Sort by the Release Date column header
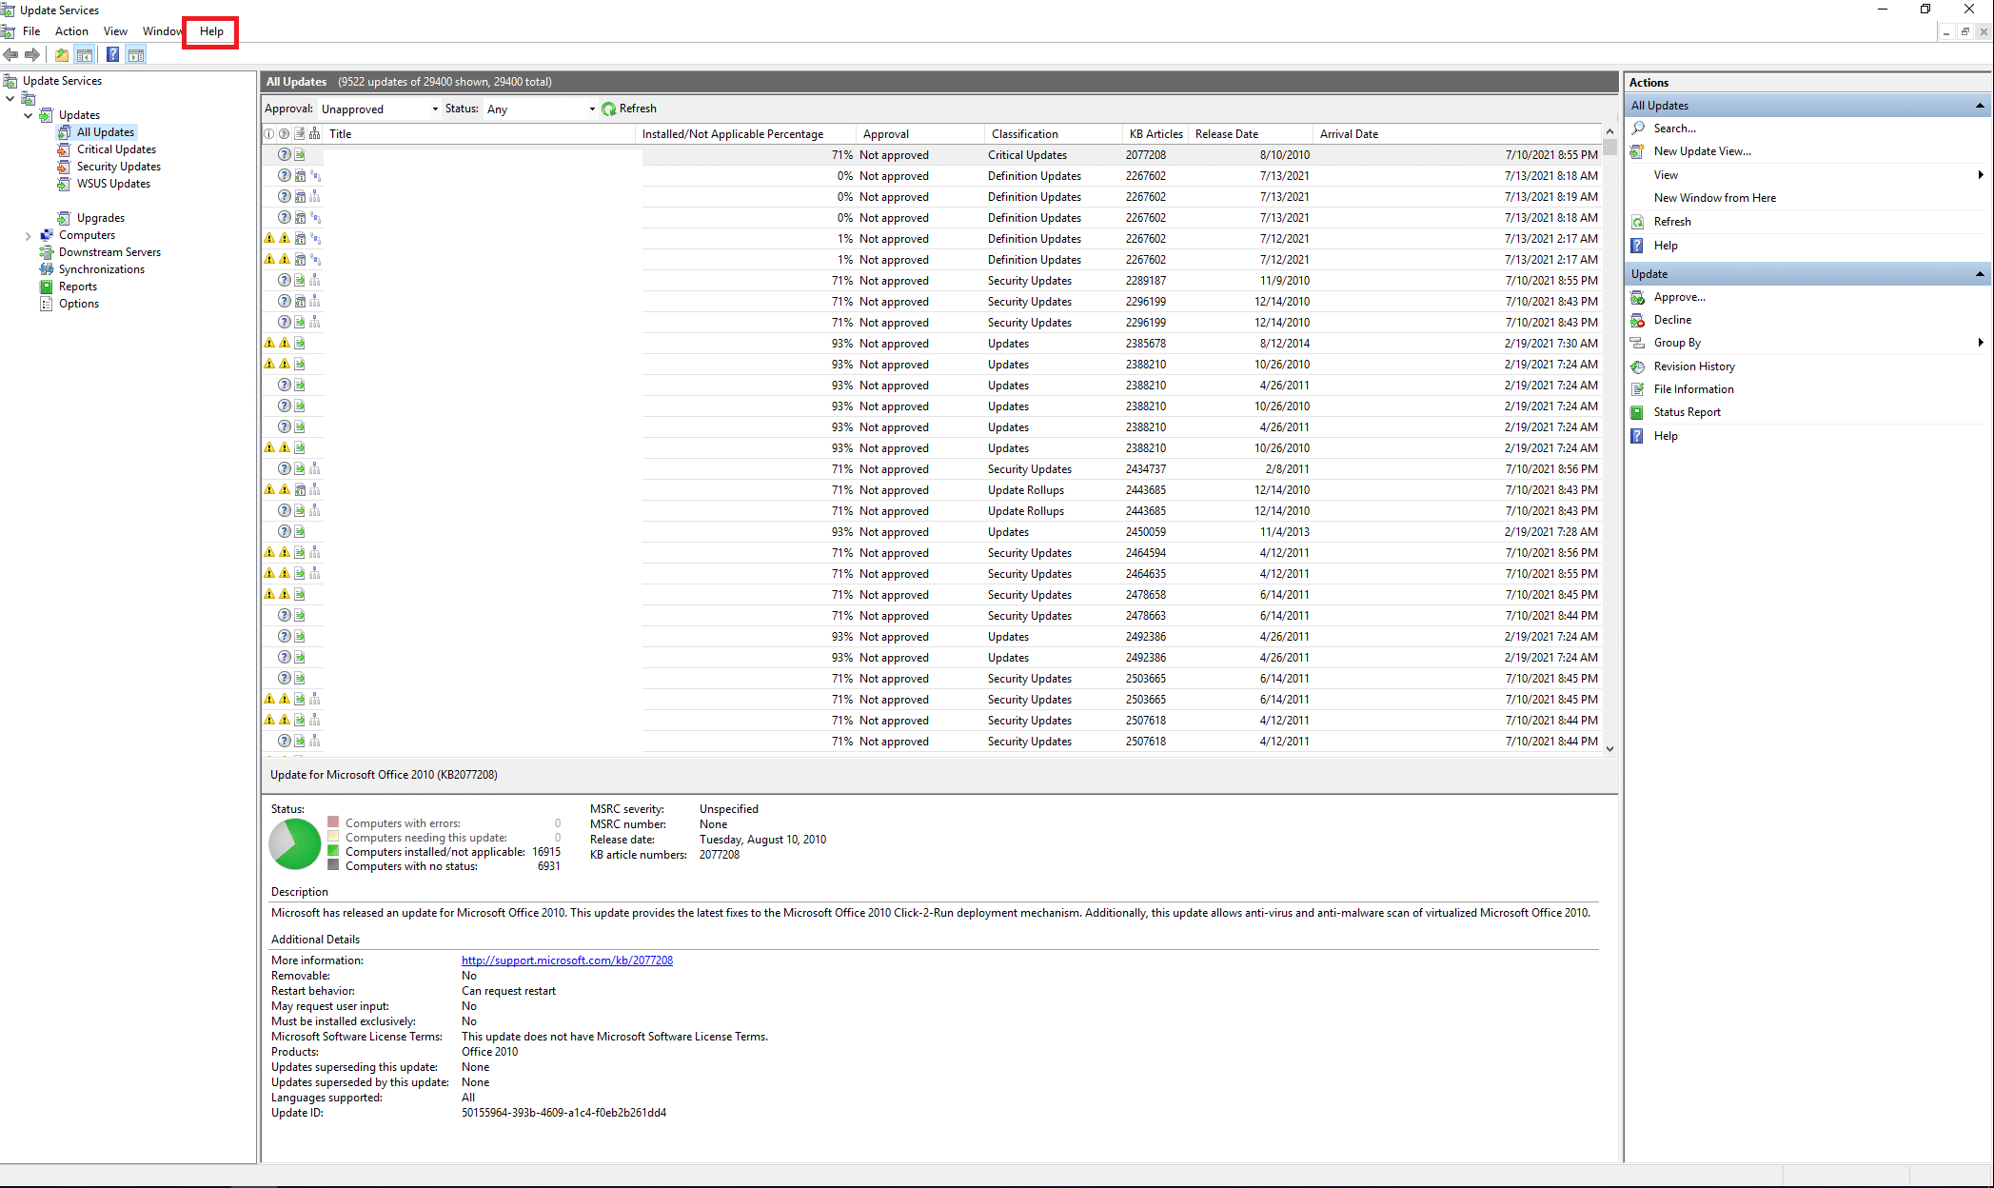 1250,134
